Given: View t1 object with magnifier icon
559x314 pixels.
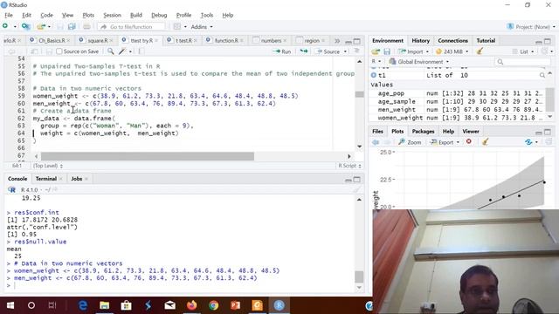Looking at the screenshot, I should pyautogui.click(x=542, y=75).
